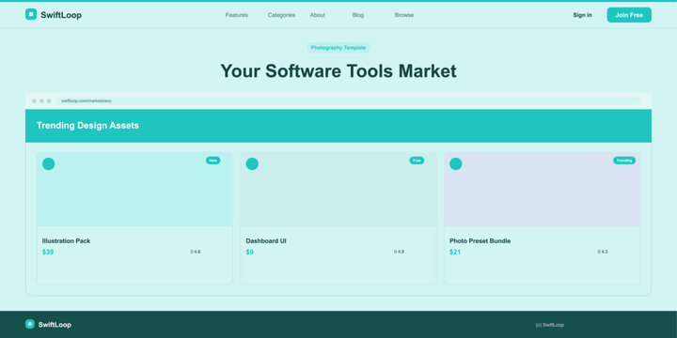677x338 pixels.
Task: Go to the About page
Action: click(318, 15)
